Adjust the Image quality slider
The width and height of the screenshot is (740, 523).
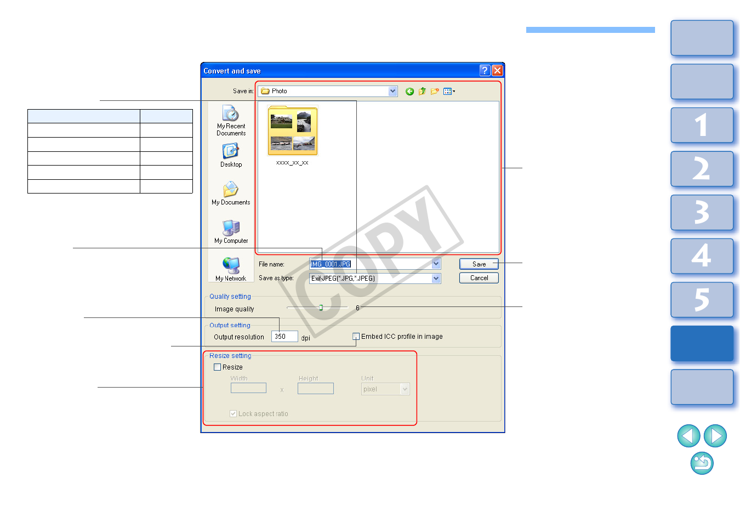click(321, 308)
